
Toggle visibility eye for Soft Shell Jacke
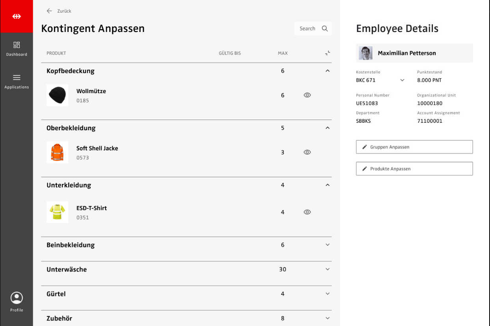pos(307,152)
